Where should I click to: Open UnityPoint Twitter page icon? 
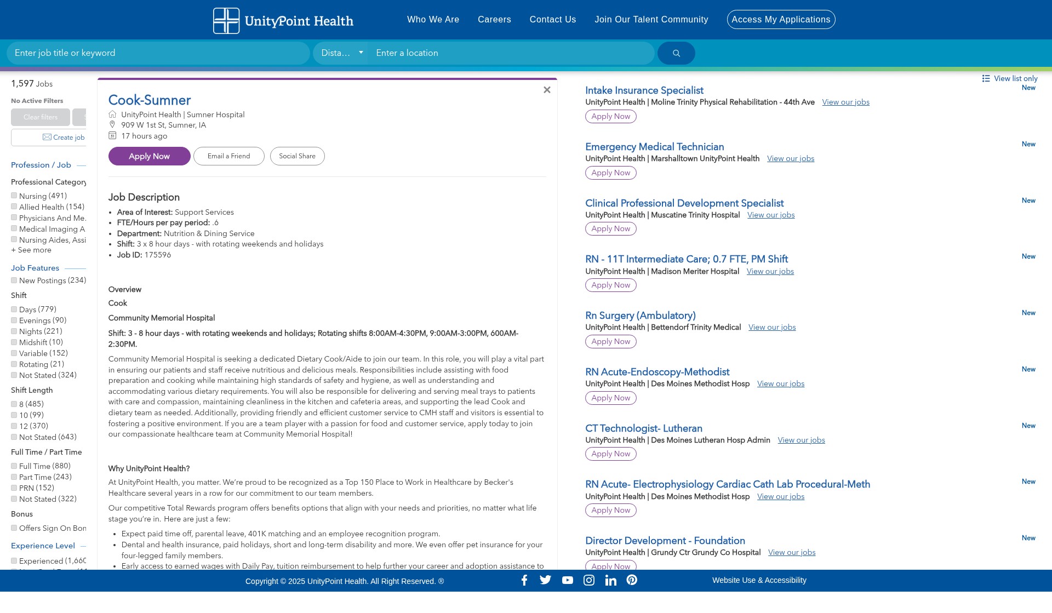(545, 580)
